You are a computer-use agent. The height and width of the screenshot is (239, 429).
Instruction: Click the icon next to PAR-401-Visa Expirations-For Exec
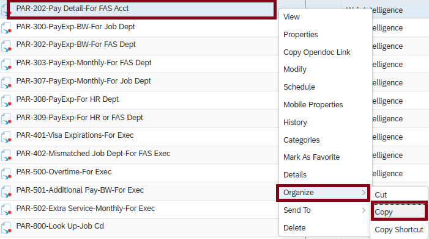[x=6, y=137]
